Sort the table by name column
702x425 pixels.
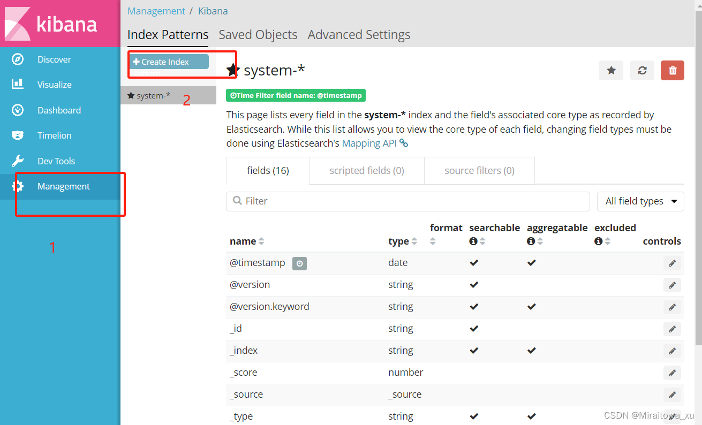pyautogui.click(x=261, y=241)
